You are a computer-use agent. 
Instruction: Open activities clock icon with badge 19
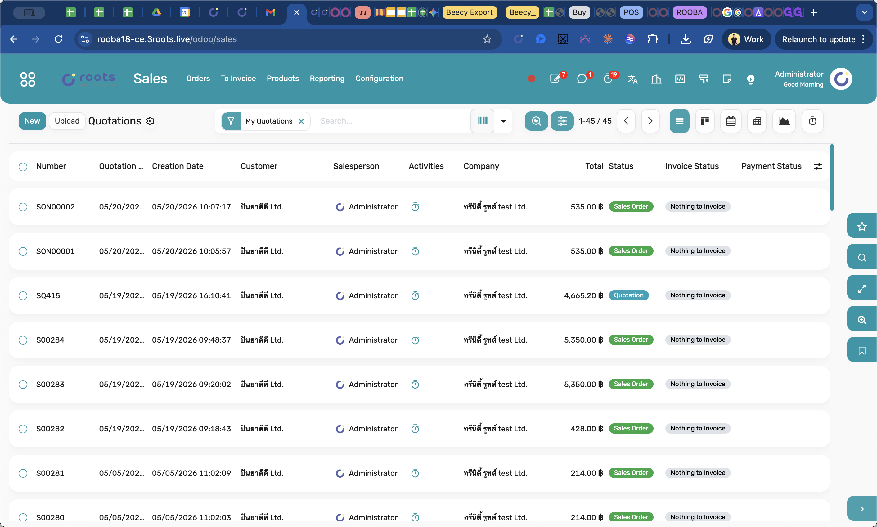pos(608,79)
